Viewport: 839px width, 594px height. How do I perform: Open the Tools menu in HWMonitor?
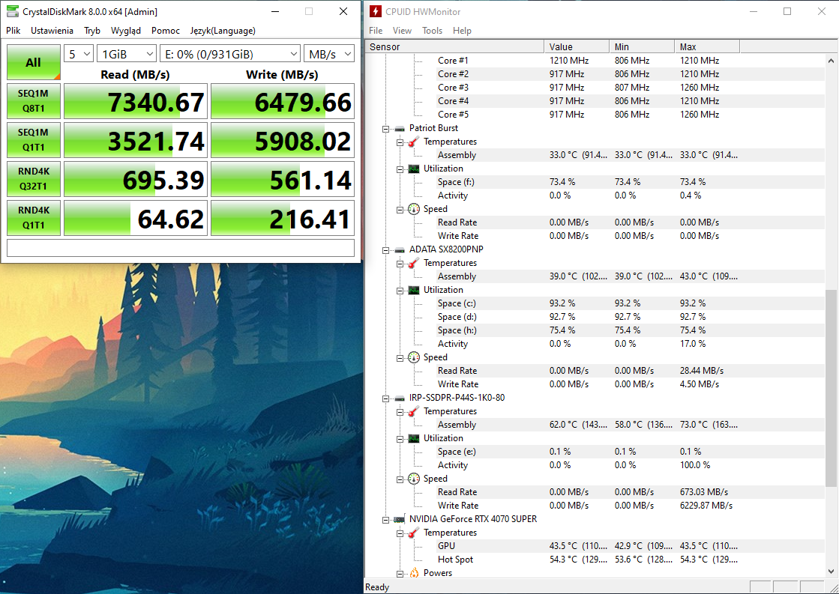[x=432, y=31]
